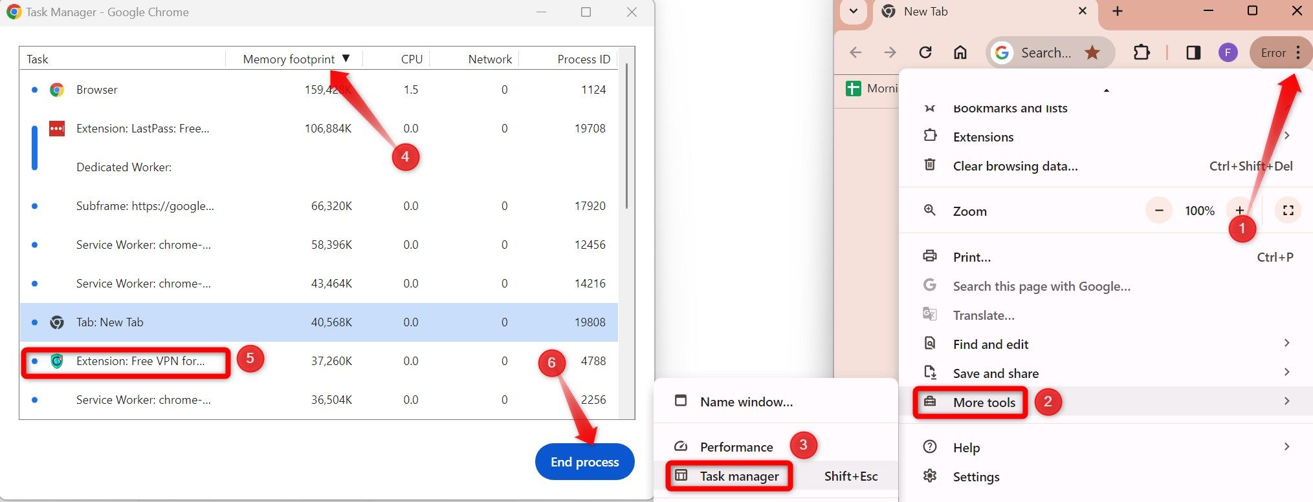Select the Extension: LastPass: Free... row
Image resolution: width=1313 pixels, height=502 pixels.
click(x=319, y=129)
